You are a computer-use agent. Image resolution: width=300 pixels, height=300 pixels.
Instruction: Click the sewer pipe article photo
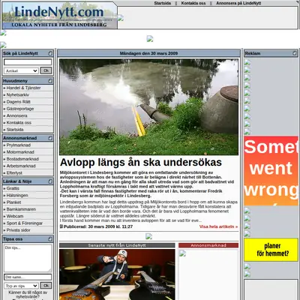coord(148,107)
